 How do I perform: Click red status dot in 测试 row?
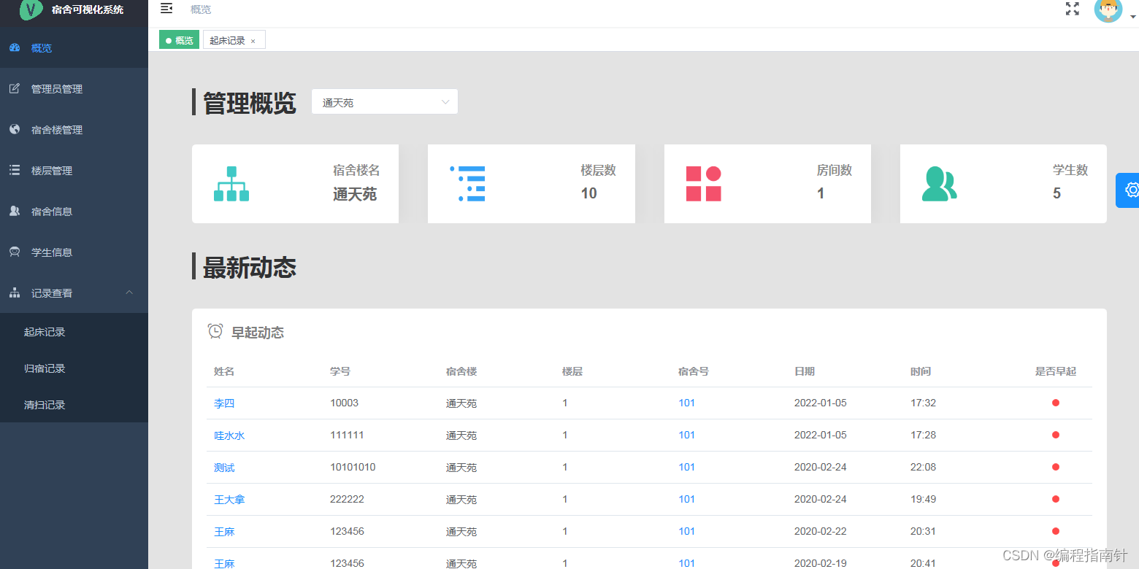[1056, 467]
